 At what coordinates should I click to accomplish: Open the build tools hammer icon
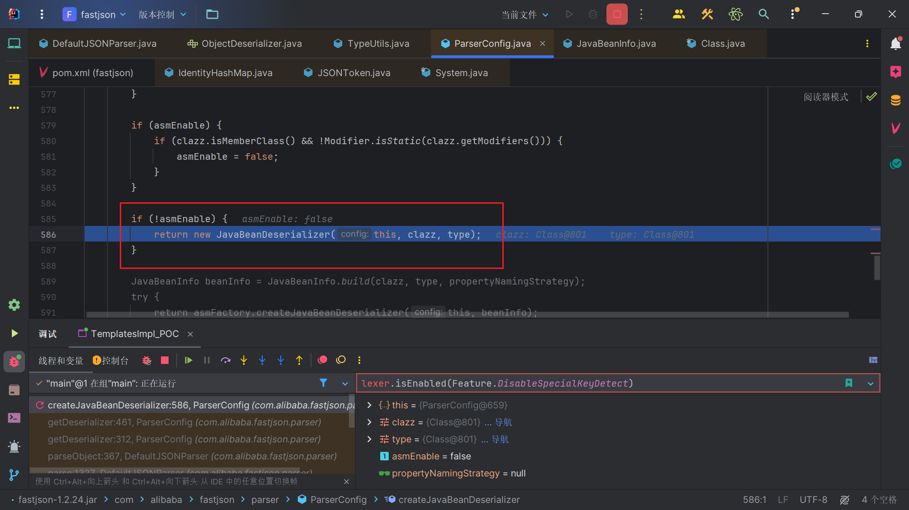(707, 14)
